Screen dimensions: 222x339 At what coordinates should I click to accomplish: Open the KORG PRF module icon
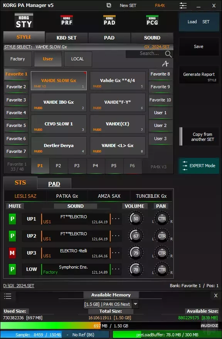click(x=67, y=20)
